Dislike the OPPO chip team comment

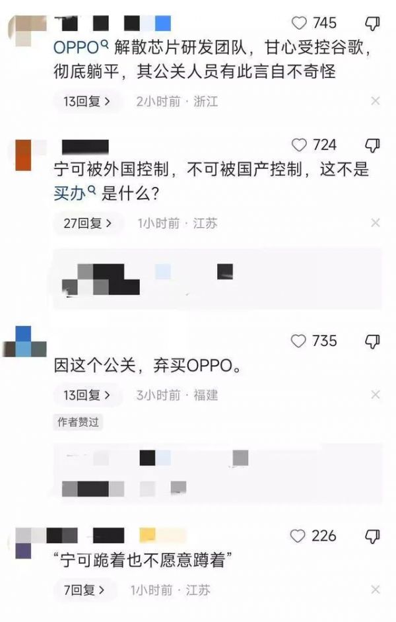pos(372,23)
